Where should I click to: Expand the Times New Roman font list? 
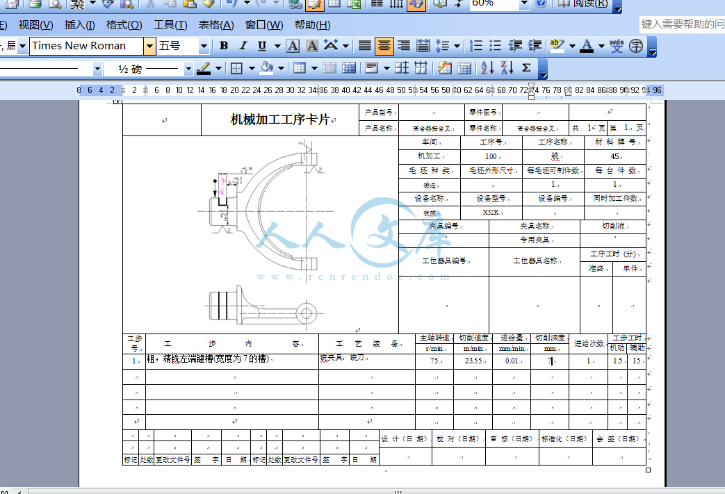pos(149,47)
